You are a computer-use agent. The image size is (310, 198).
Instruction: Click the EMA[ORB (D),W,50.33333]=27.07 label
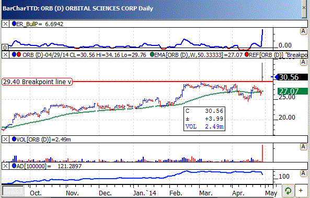(198, 55)
